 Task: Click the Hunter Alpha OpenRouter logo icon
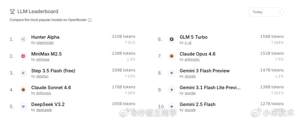click(x=23, y=39)
